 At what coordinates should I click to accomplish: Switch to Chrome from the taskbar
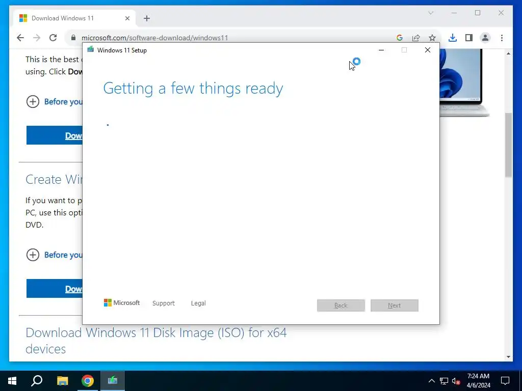pyautogui.click(x=88, y=381)
